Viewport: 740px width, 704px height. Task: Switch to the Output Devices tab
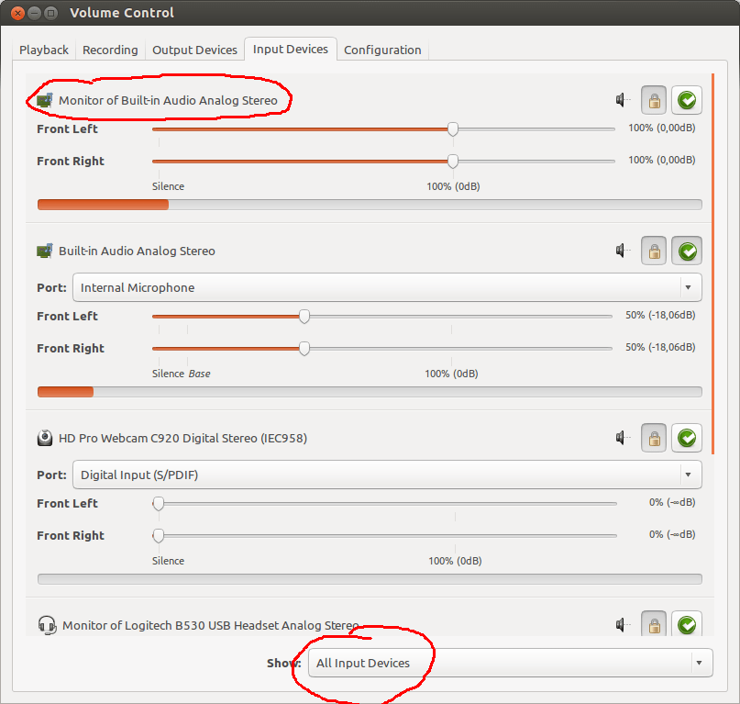coord(194,50)
